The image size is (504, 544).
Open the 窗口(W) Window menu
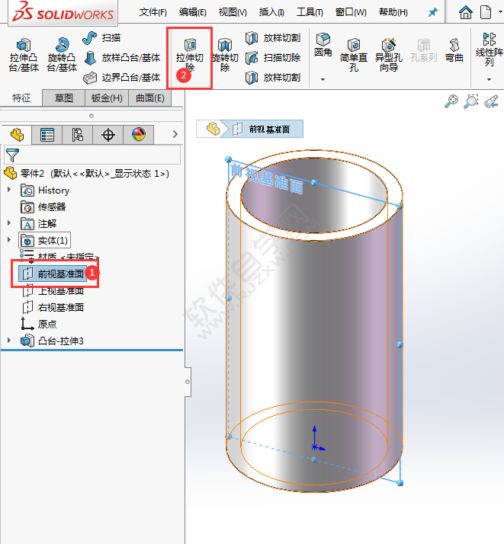coord(351,12)
